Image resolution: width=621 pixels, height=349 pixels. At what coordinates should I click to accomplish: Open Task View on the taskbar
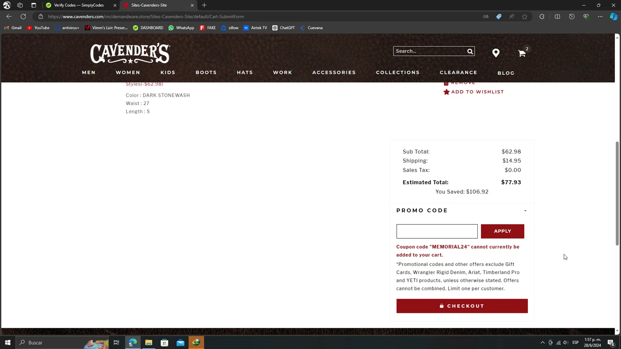[x=116, y=342]
